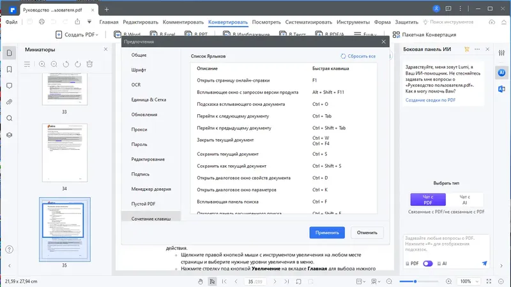This screenshot has height=287, width=511.
Task: Expand the quick access toolbar arrow
Action: tap(89, 22)
